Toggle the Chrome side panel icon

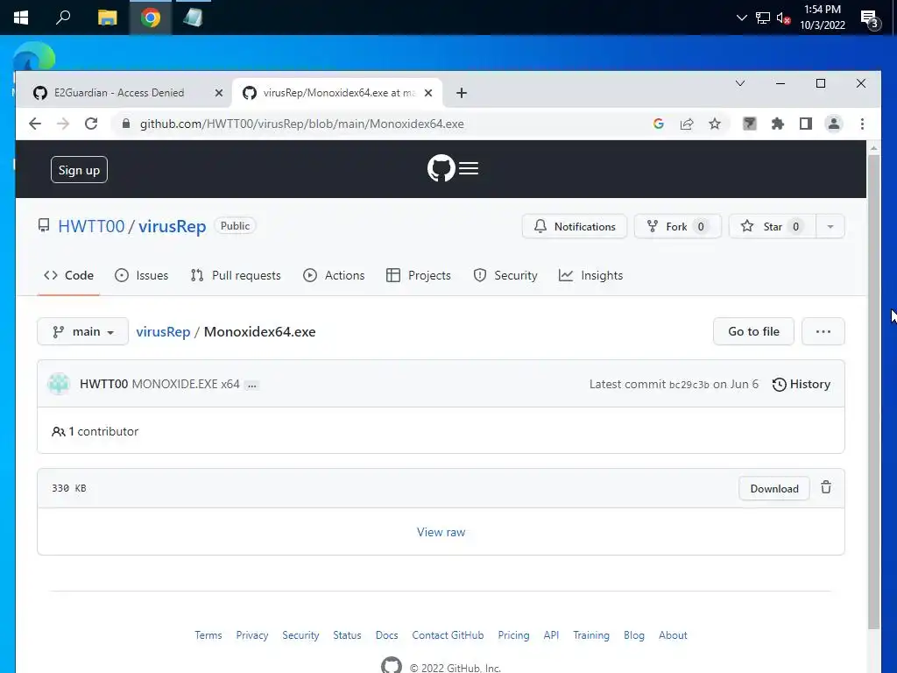(806, 124)
